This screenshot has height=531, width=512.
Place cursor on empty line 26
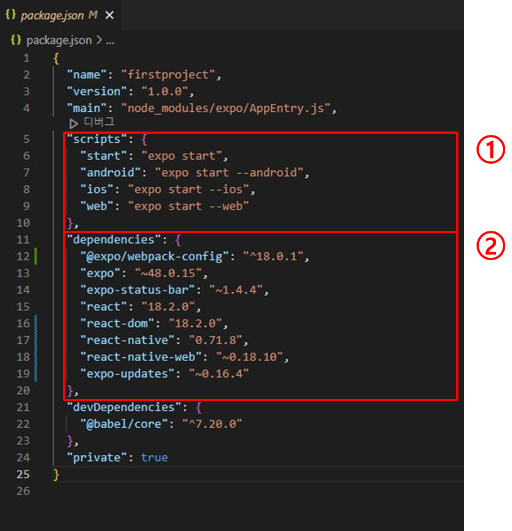pos(257,491)
